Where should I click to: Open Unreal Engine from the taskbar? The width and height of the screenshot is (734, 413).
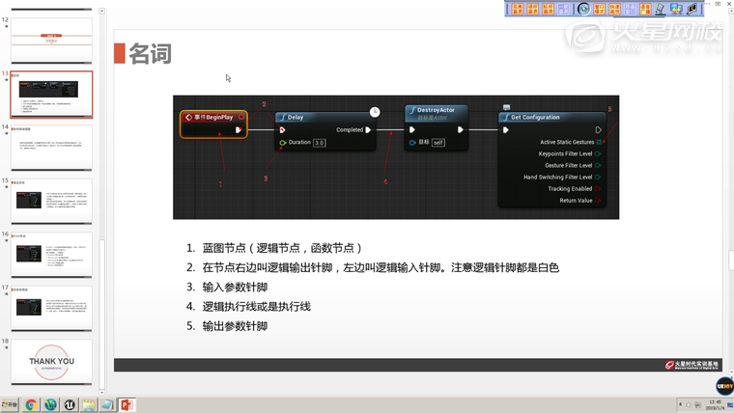pos(70,405)
